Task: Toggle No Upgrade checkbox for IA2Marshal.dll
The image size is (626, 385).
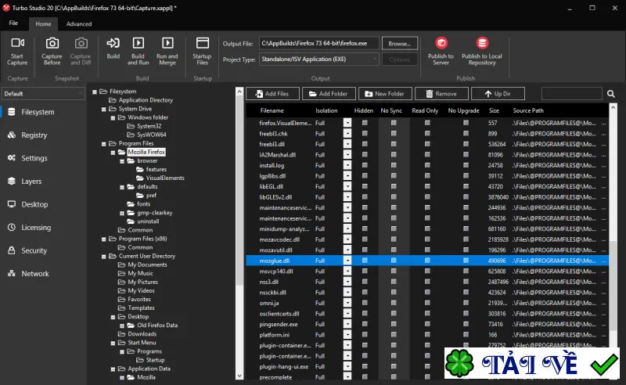Action: tap(466, 155)
